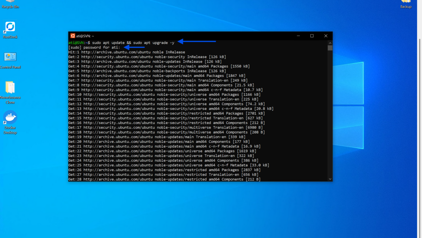
Task: Click the terminal scrollbar down arrow
Action: 330,179
